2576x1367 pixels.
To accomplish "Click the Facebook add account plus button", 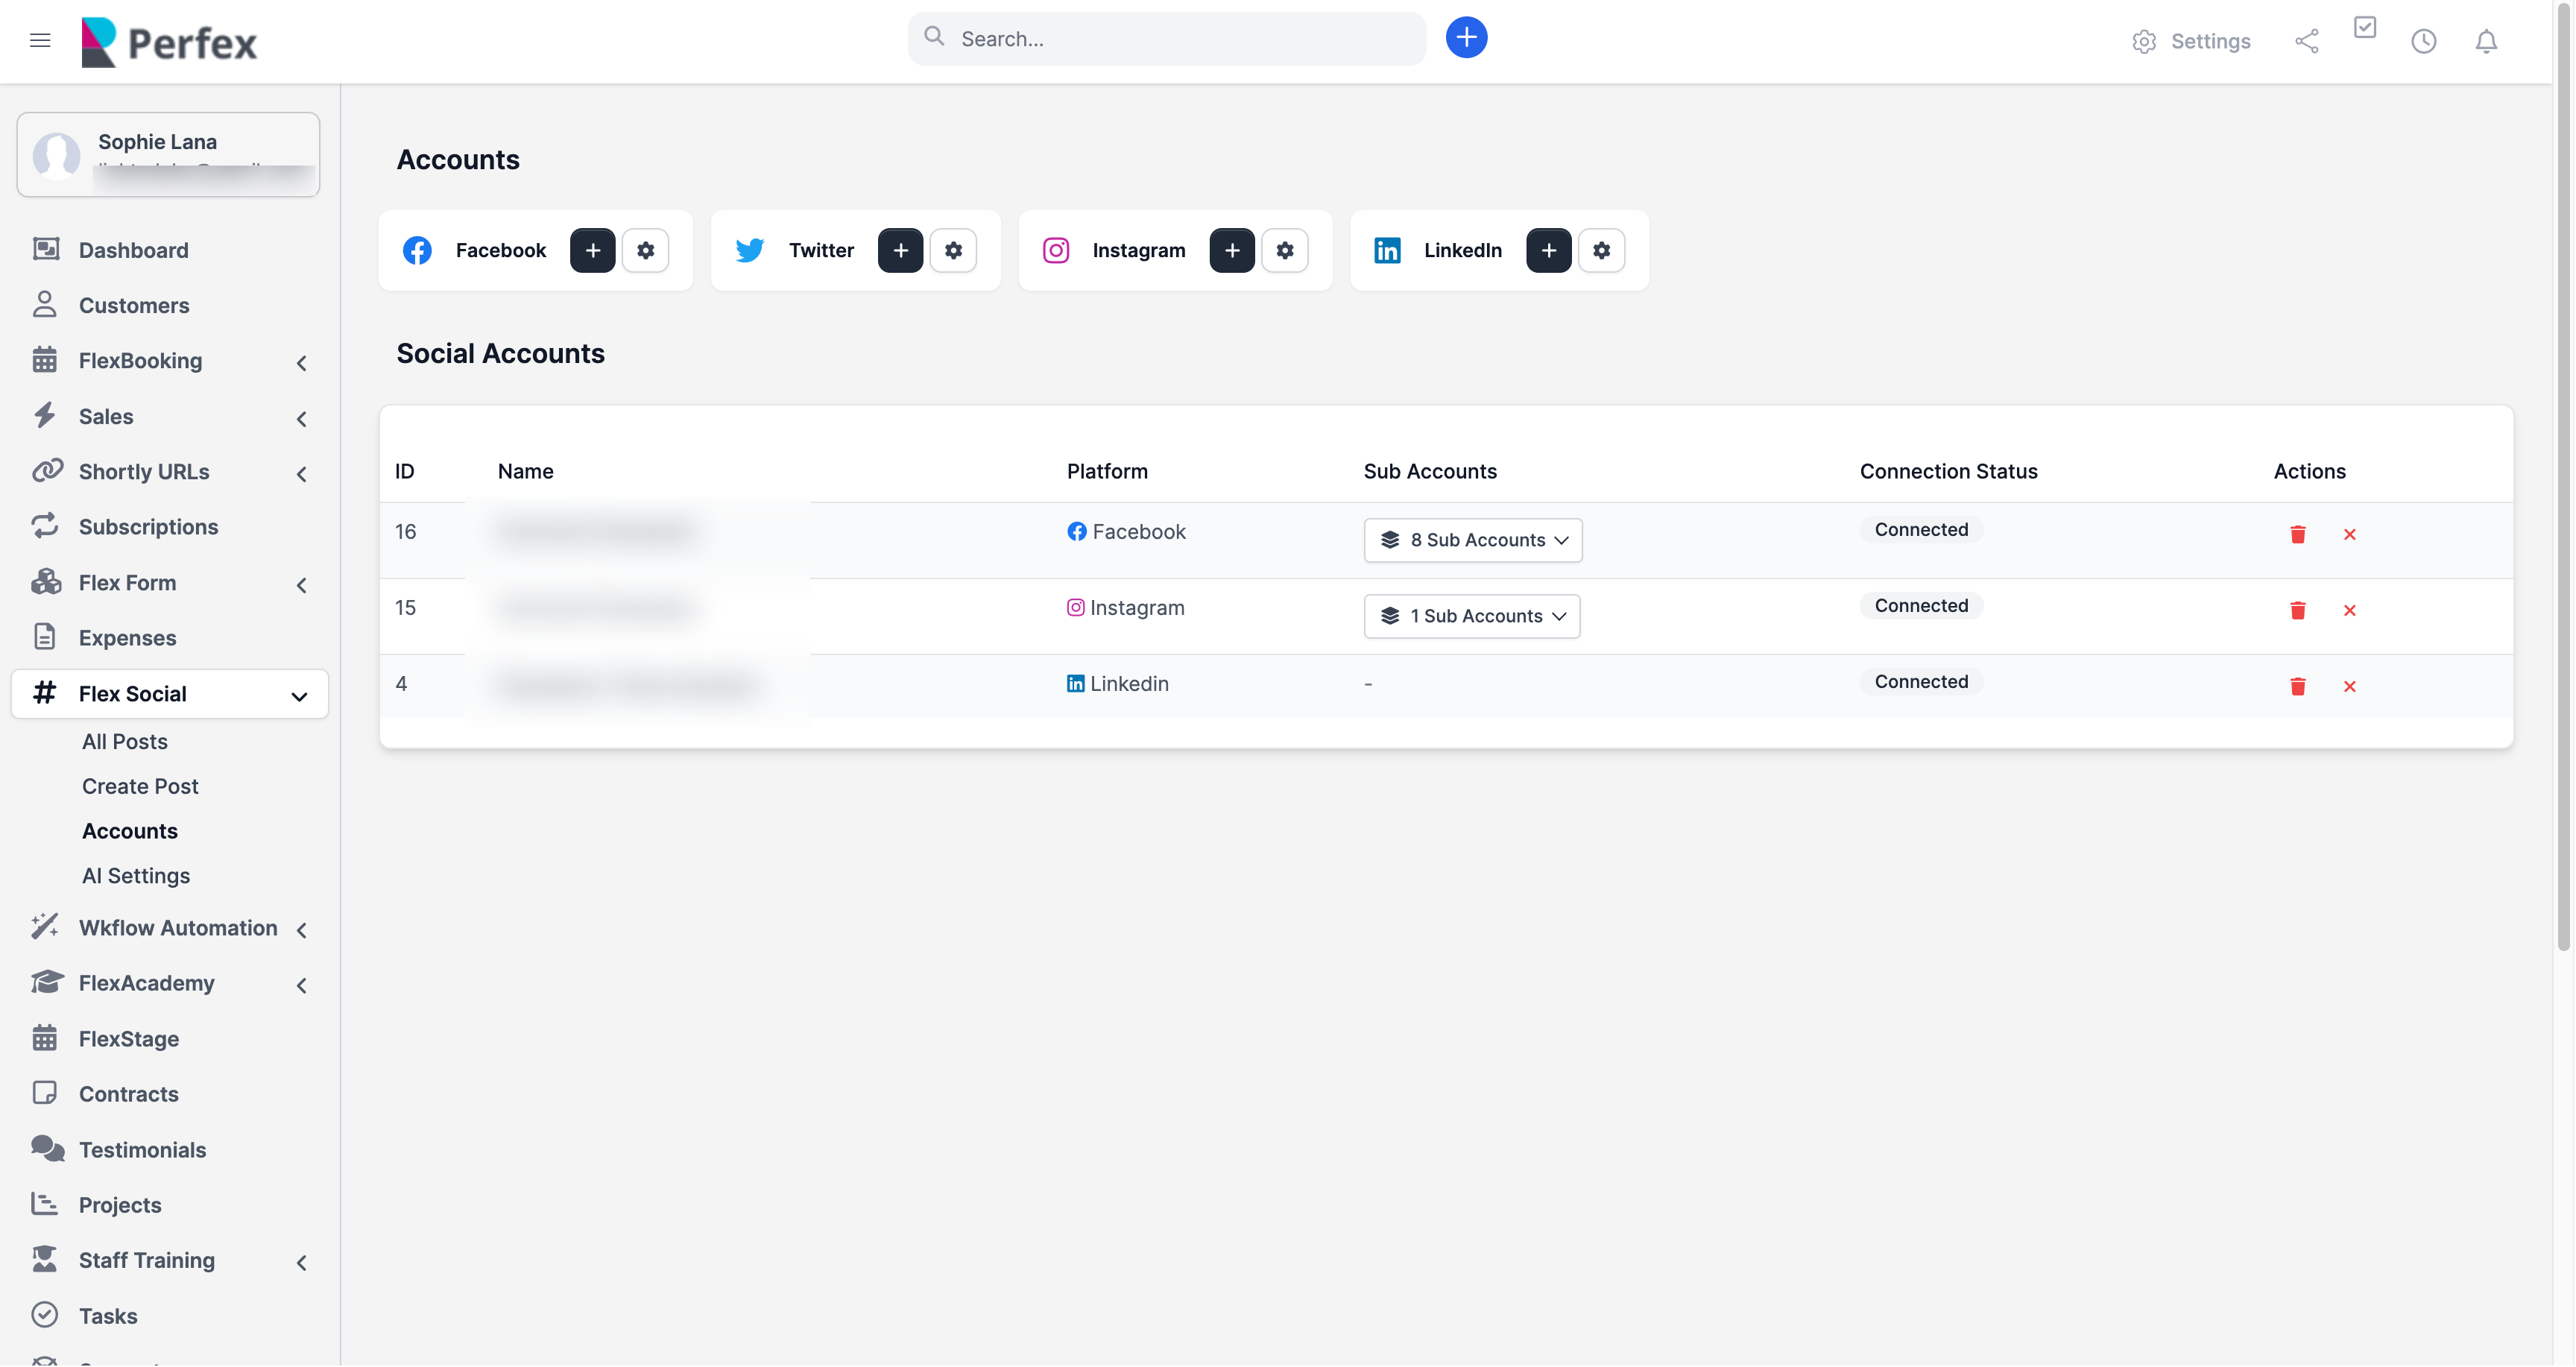I will click(x=592, y=250).
